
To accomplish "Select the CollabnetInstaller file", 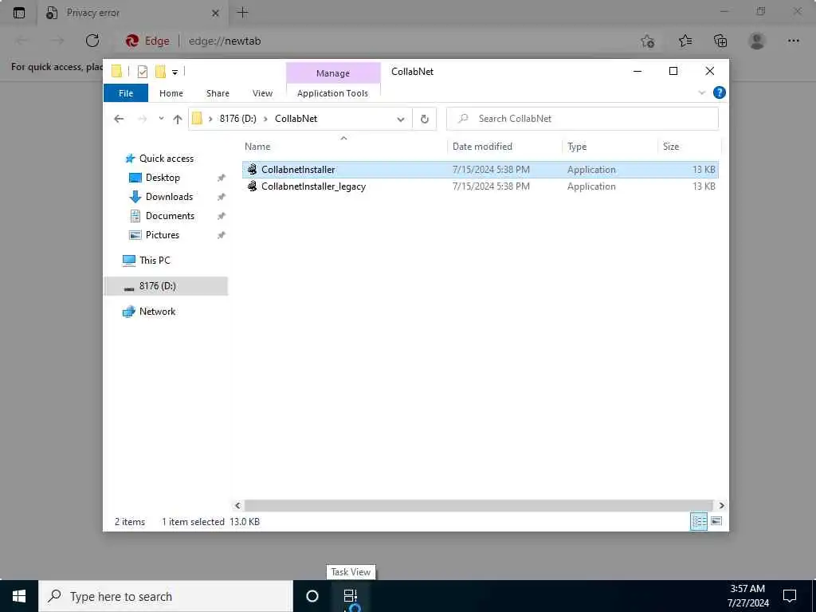I will (x=480, y=170).
